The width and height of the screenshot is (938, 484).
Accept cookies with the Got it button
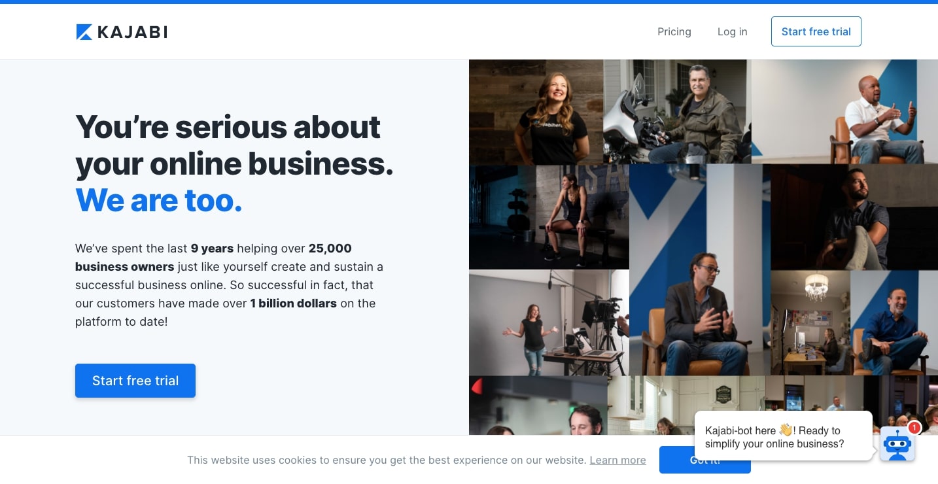pos(705,460)
